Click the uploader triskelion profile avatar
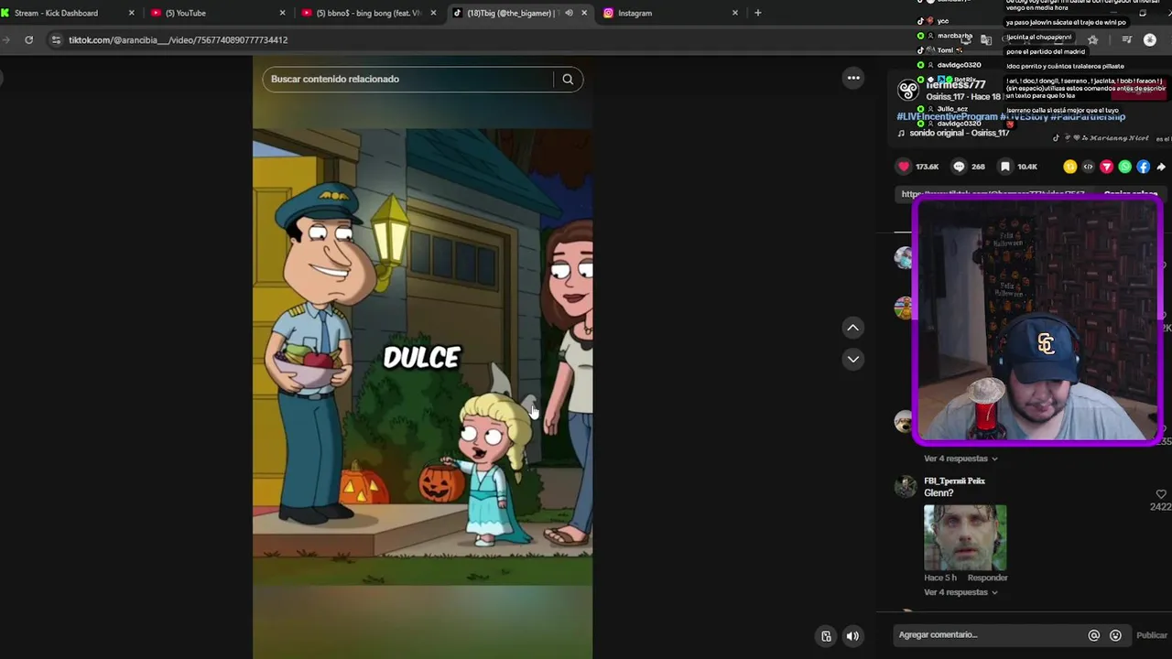Image resolution: width=1172 pixels, height=659 pixels. [907, 89]
